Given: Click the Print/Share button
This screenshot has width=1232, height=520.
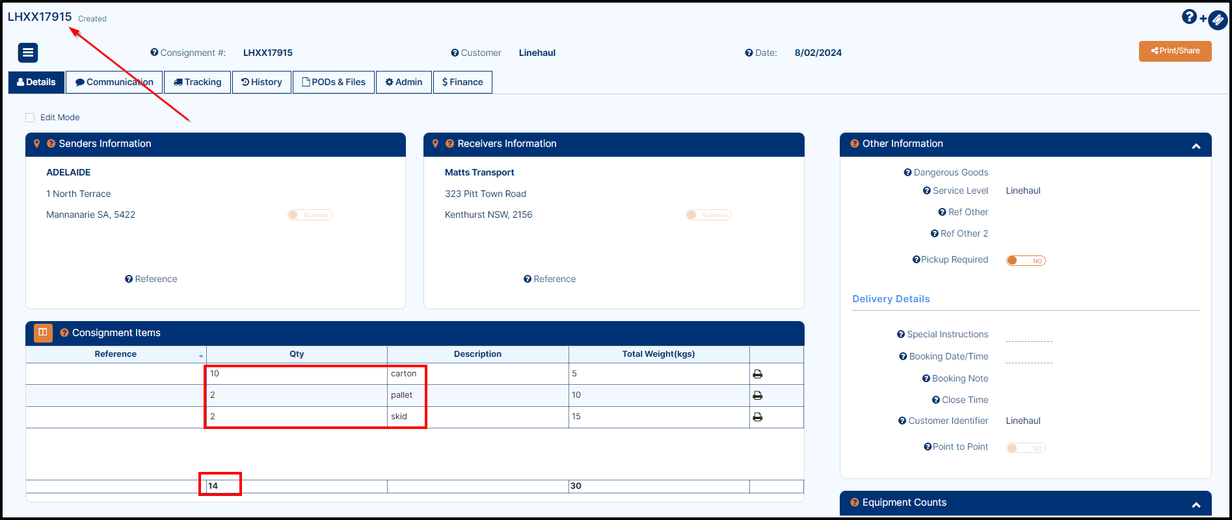Looking at the screenshot, I should coord(1175,51).
